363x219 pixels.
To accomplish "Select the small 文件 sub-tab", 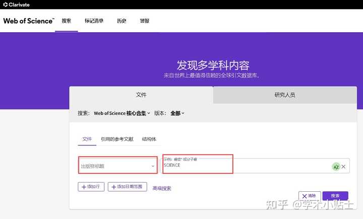I will click(x=87, y=139).
